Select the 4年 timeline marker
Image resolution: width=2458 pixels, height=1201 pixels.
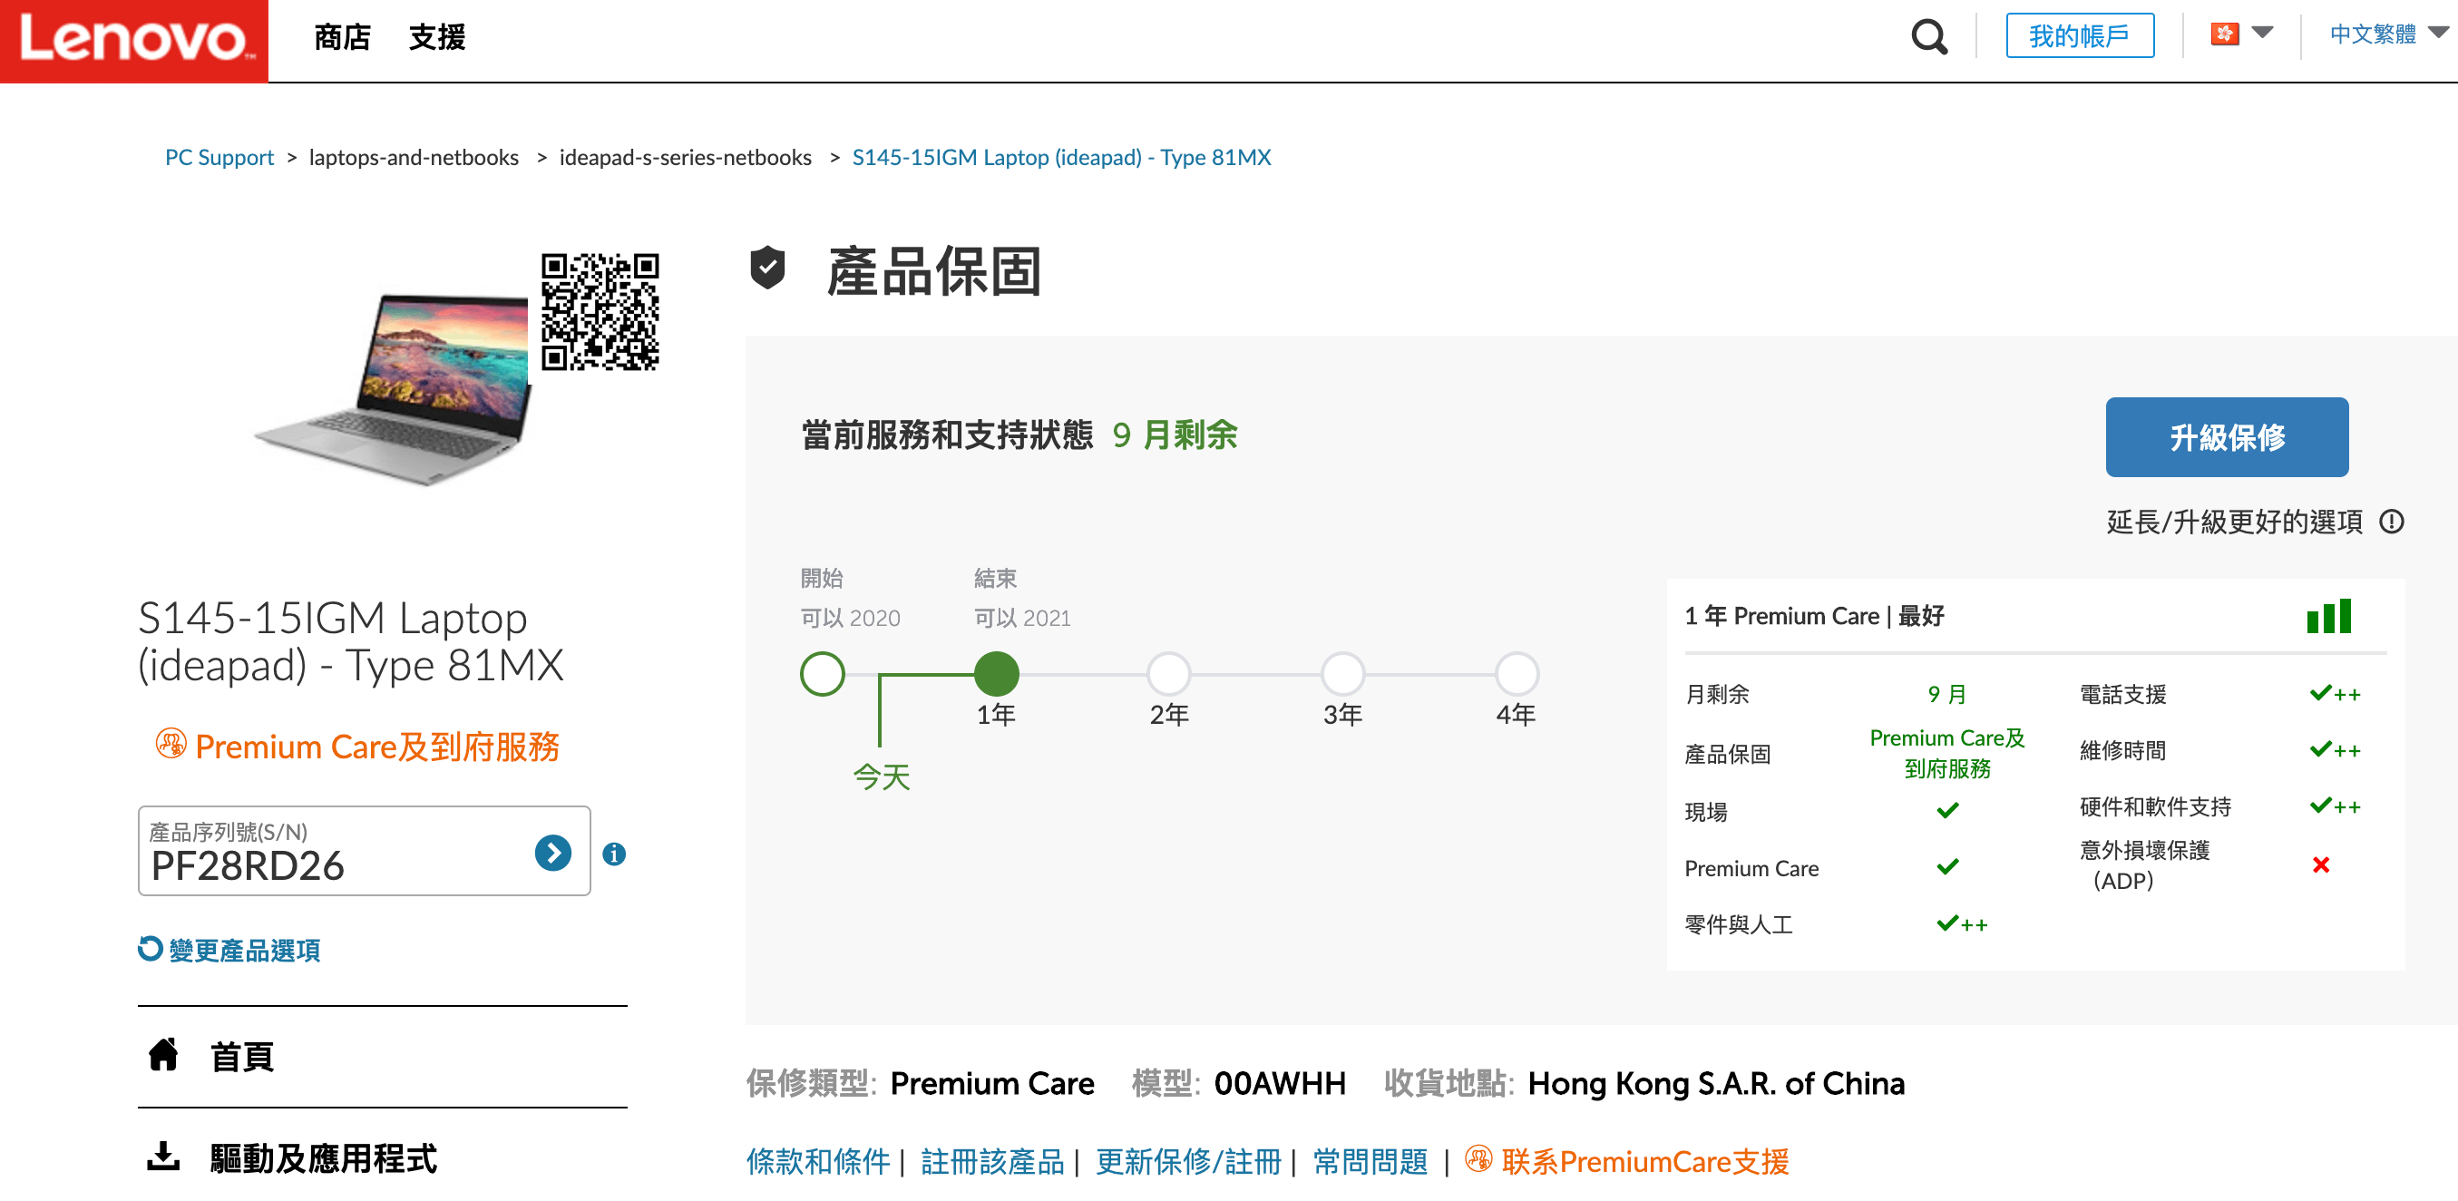click(1516, 673)
